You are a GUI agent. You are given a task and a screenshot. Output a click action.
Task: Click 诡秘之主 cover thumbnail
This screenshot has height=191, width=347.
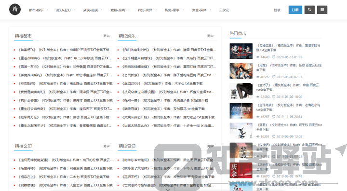click(241, 51)
